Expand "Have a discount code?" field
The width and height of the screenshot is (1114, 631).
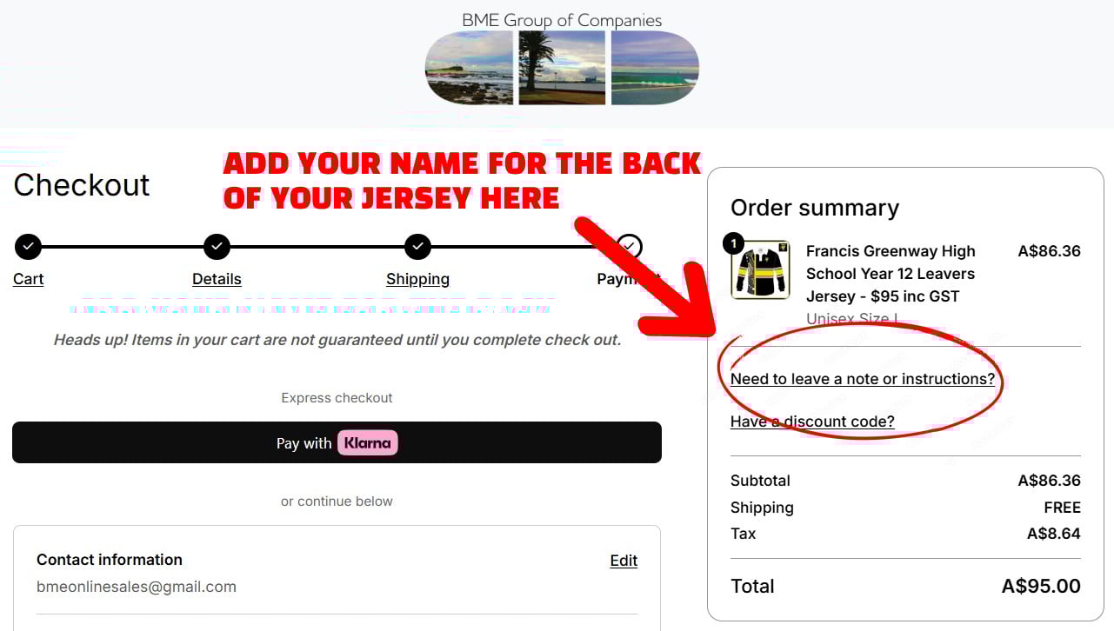click(x=812, y=422)
